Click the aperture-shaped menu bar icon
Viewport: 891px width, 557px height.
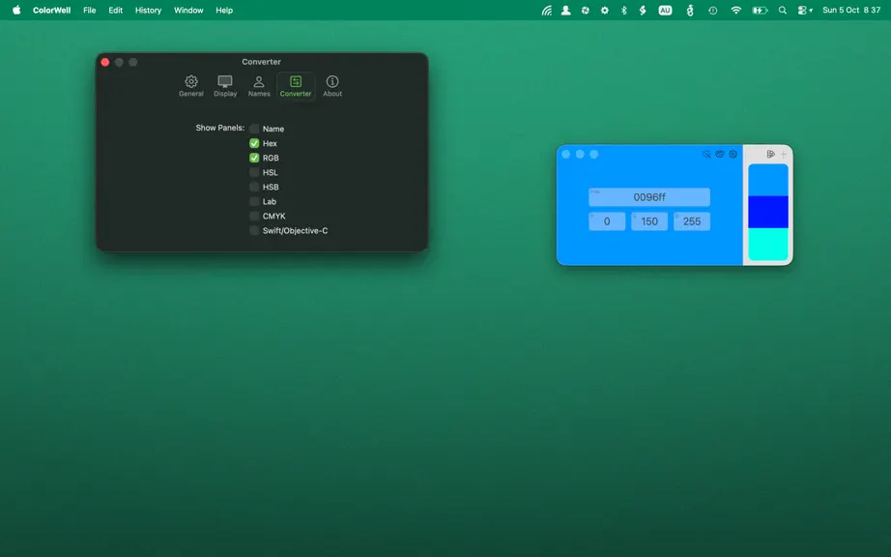click(585, 11)
